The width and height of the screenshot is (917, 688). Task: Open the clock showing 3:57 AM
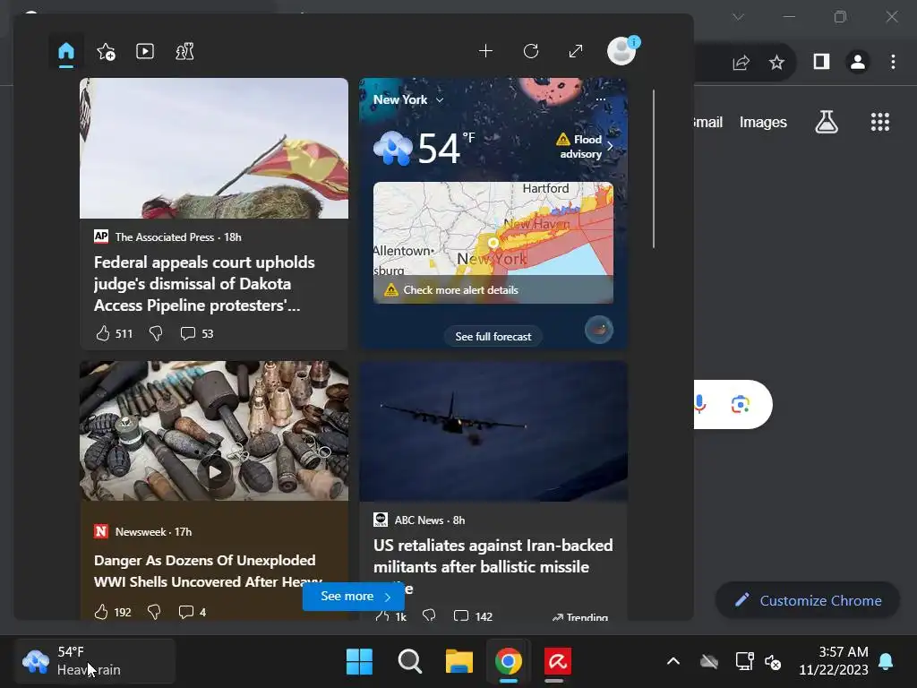pyautogui.click(x=834, y=660)
